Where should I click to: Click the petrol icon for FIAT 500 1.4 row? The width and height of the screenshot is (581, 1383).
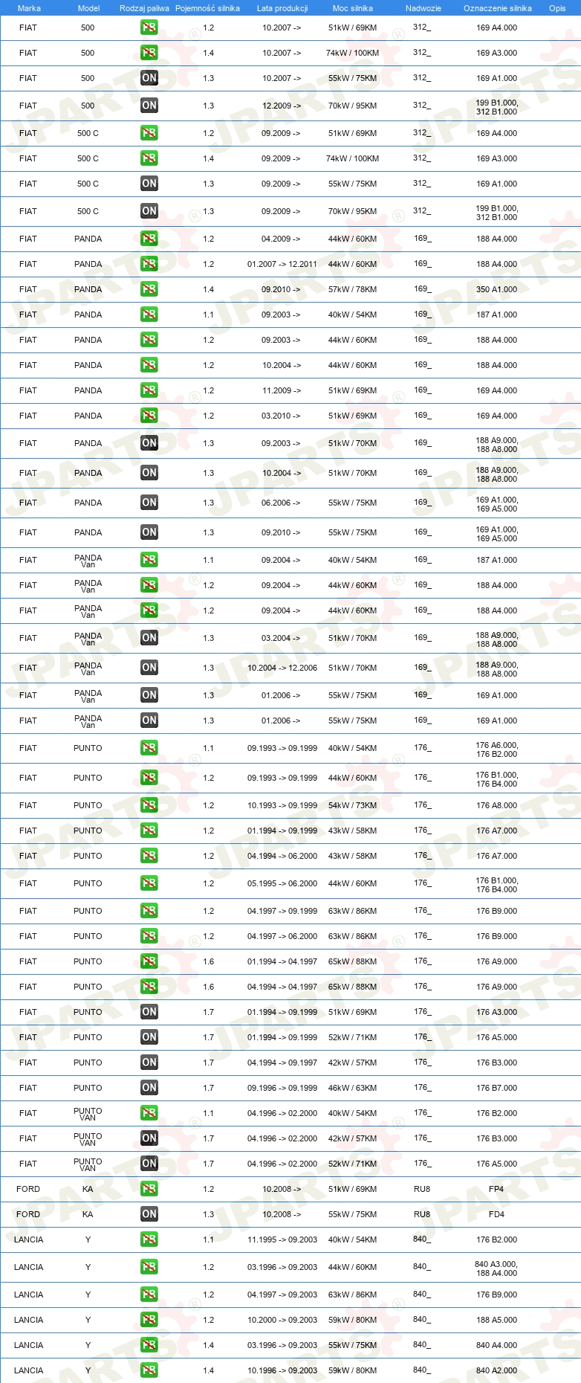pyautogui.click(x=149, y=53)
